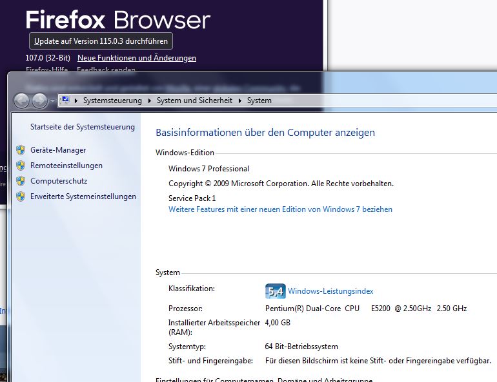This screenshot has width=497, height=382.
Task: Click the Windows 7 Professional text
Action: click(x=208, y=169)
